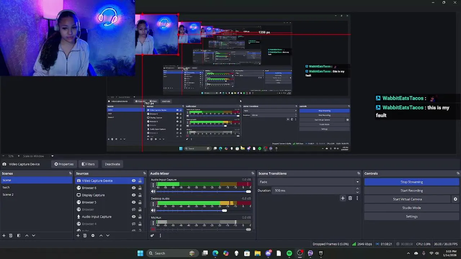Show hidden system tray icons chevron
The height and width of the screenshot is (259, 461).
[x=408, y=253]
